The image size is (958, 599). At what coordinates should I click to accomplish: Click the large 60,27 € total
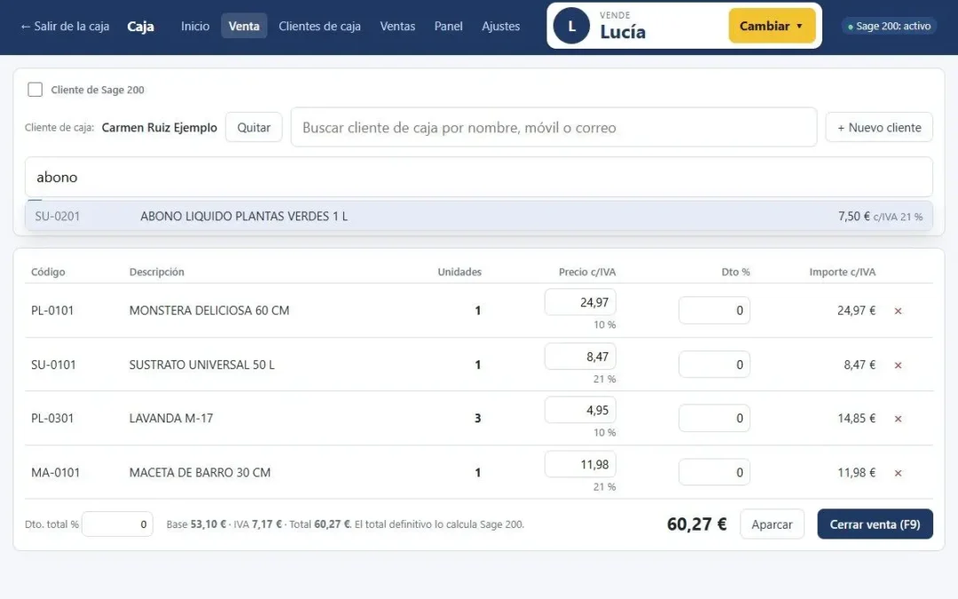pyautogui.click(x=696, y=524)
